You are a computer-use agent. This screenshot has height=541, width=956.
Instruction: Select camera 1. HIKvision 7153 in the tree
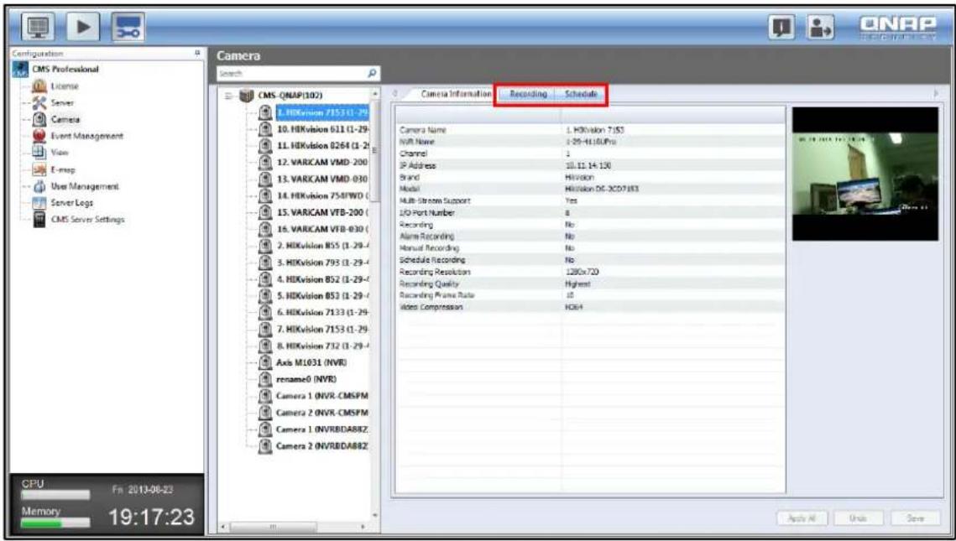tap(322, 112)
